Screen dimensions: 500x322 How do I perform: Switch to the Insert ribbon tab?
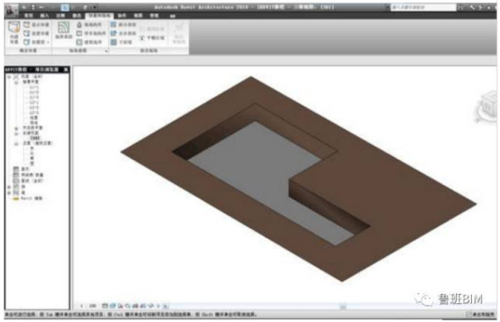click(44, 16)
